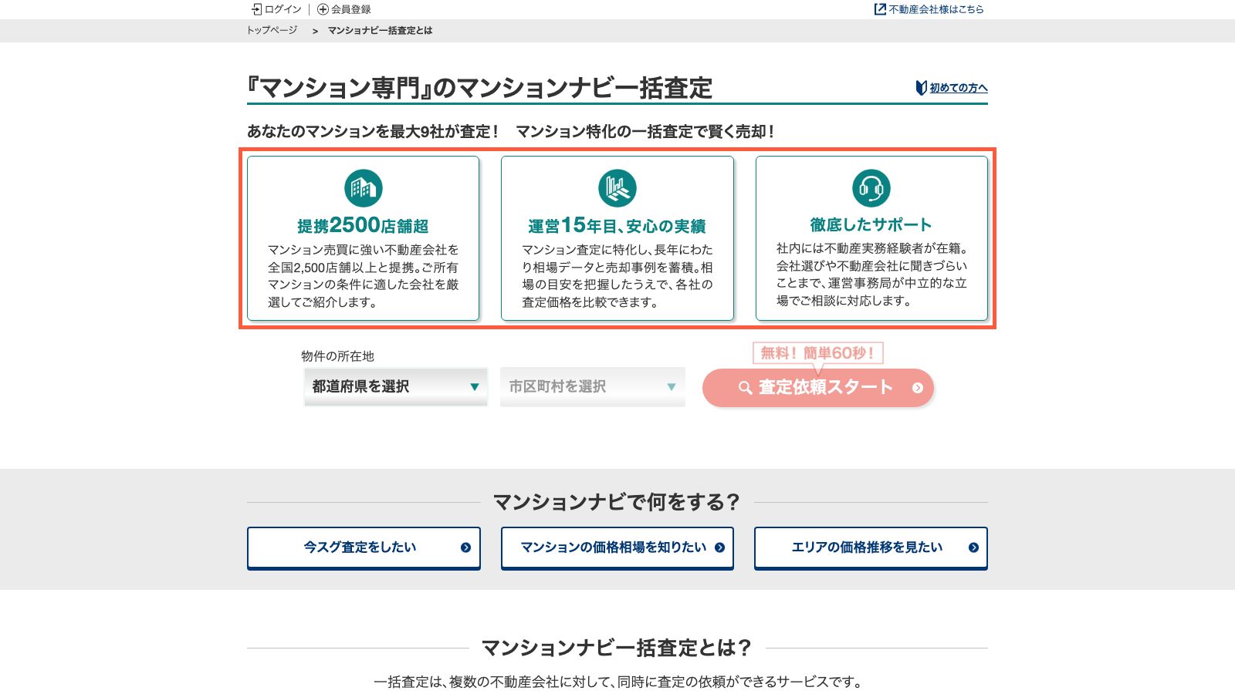Click the headset icon above 徹底したサポート
This screenshot has width=1235, height=694.
click(x=871, y=188)
